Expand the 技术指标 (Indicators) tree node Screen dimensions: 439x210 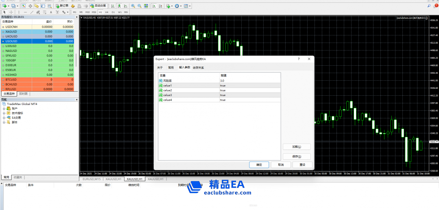pyautogui.click(x=4, y=113)
